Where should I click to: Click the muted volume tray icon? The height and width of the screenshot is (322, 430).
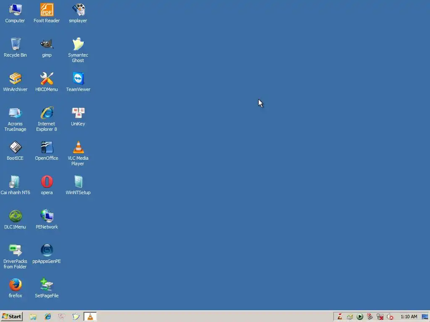[390, 317]
